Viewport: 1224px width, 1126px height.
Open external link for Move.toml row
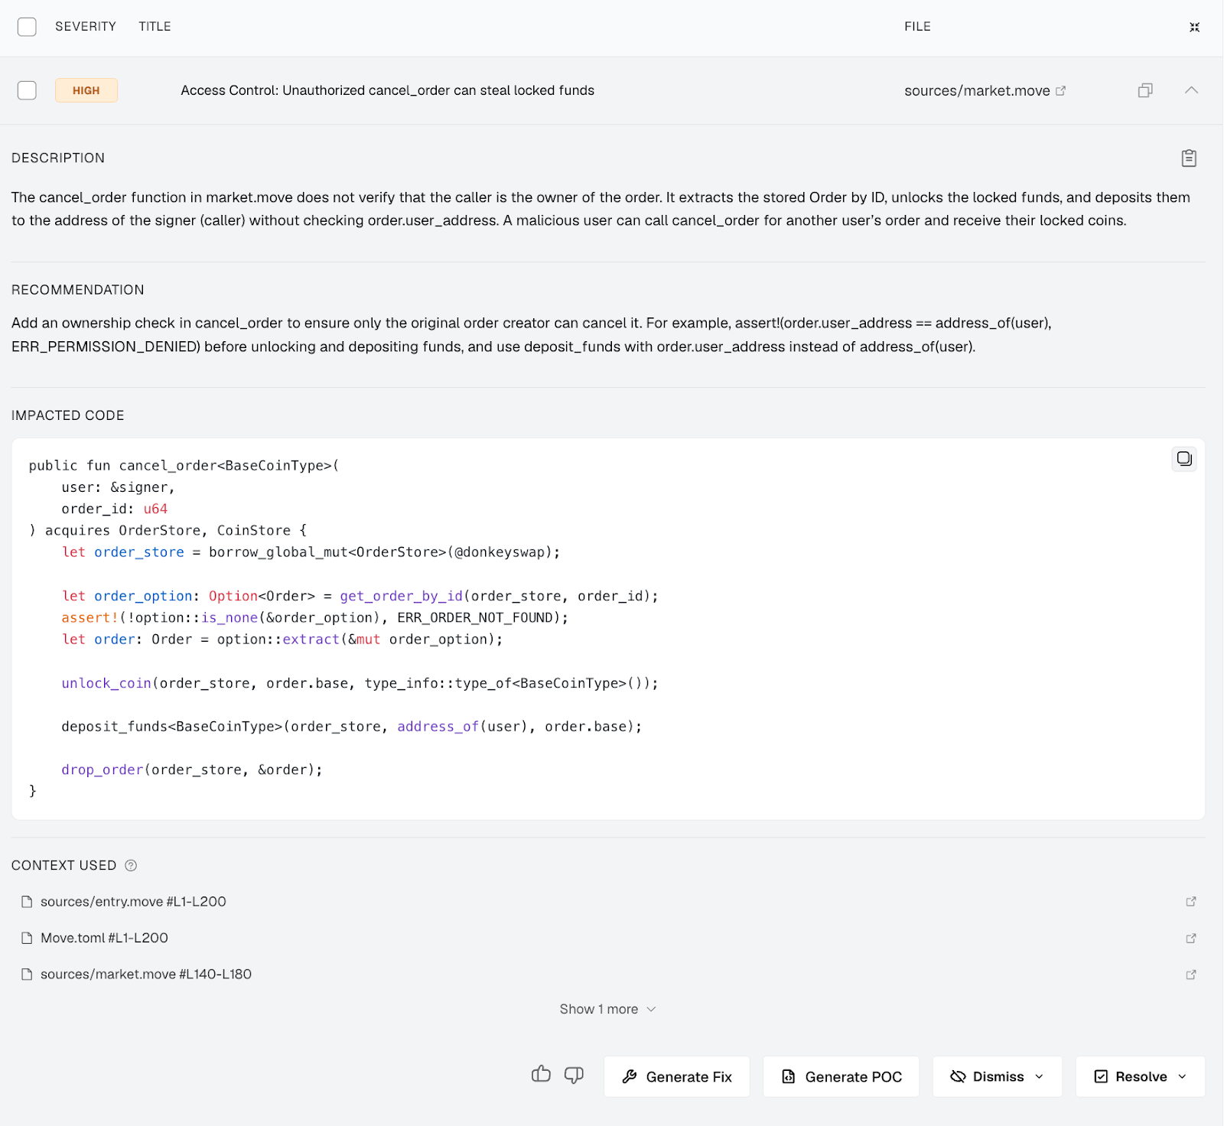[x=1191, y=938]
